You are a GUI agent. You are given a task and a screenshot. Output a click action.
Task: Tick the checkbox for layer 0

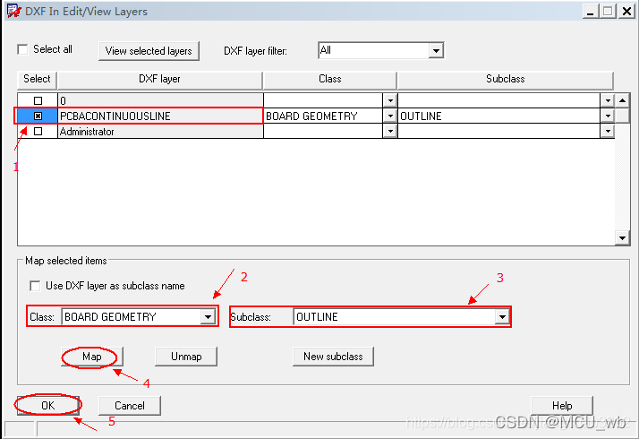[38, 100]
